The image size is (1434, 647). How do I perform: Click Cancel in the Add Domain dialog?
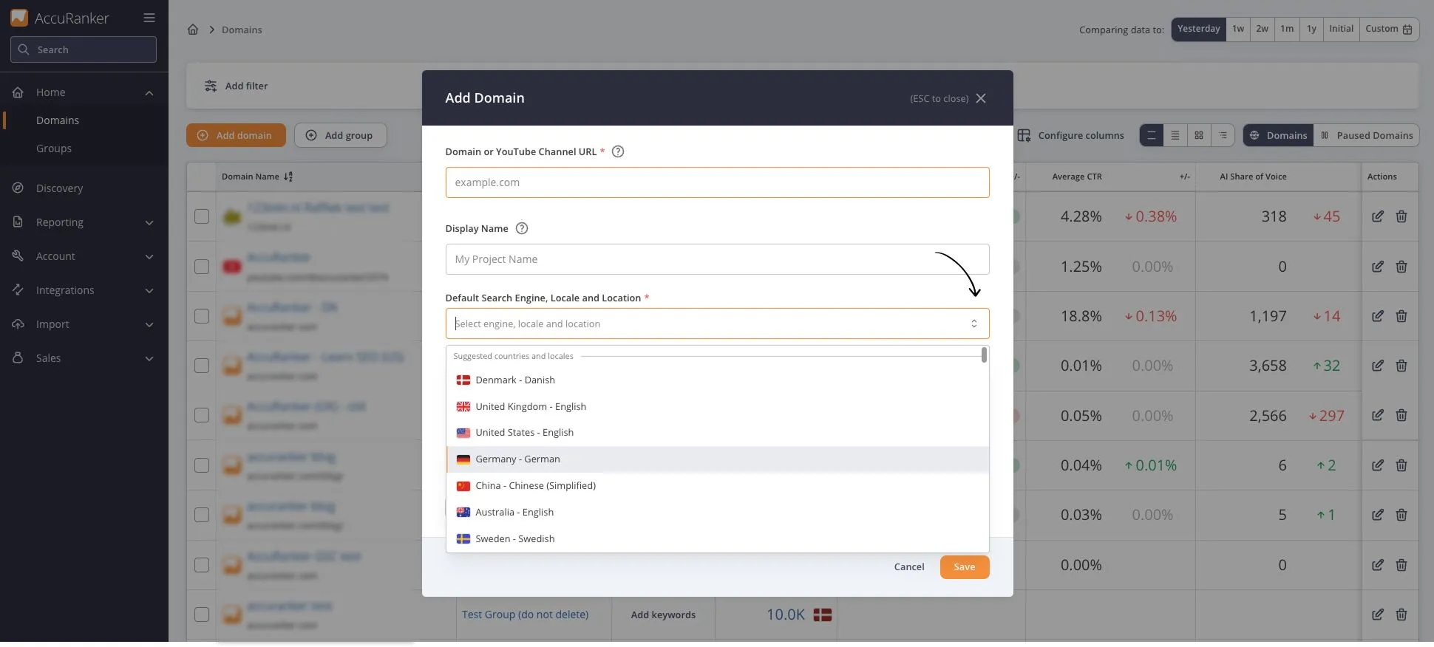(x=908, y=567)
